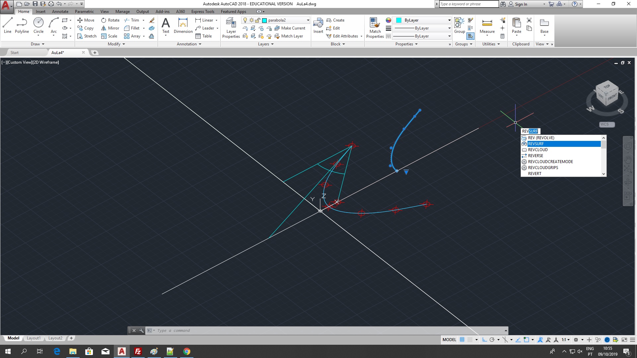Click Match Layer button
The image size is (637, 358).
pos(289,36)
